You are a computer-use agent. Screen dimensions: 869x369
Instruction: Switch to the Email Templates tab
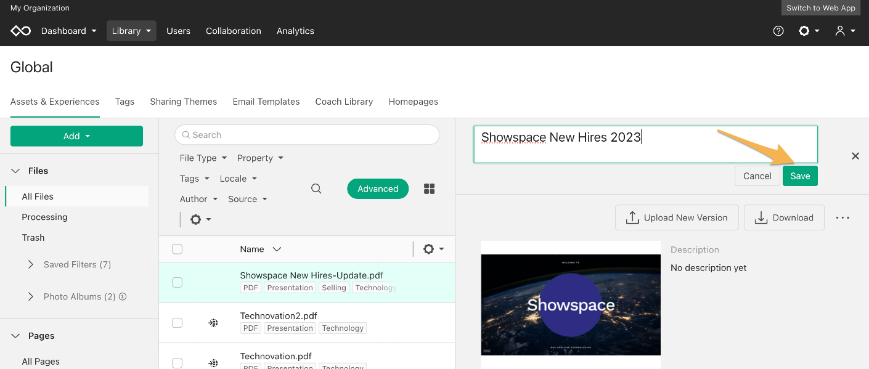(266, 102)
